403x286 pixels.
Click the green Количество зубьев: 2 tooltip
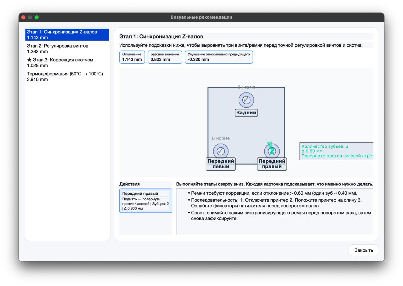(336, 151)
